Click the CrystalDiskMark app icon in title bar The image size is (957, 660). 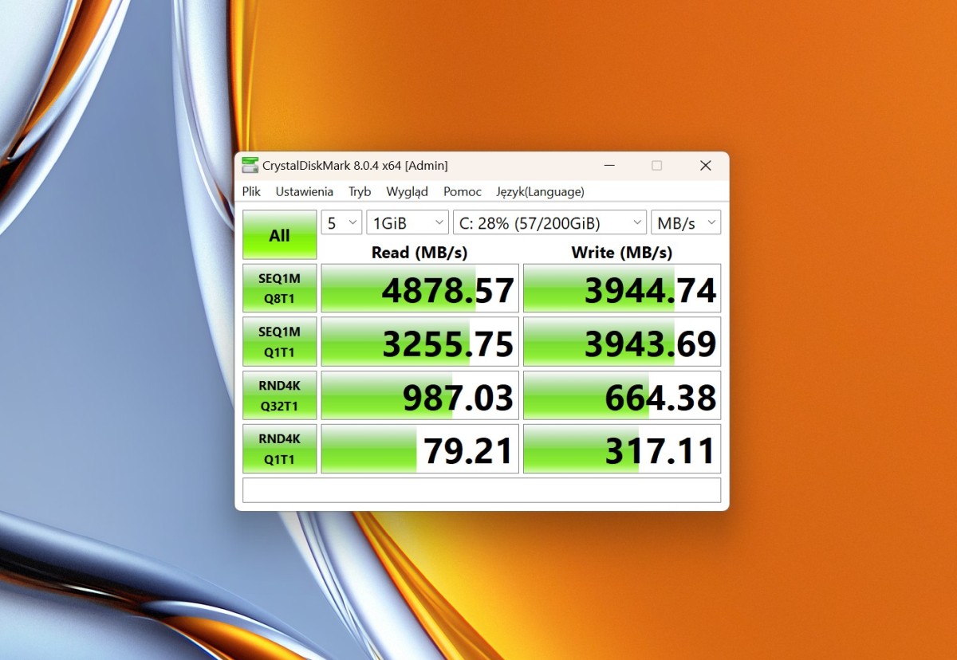tap(250, 166)
